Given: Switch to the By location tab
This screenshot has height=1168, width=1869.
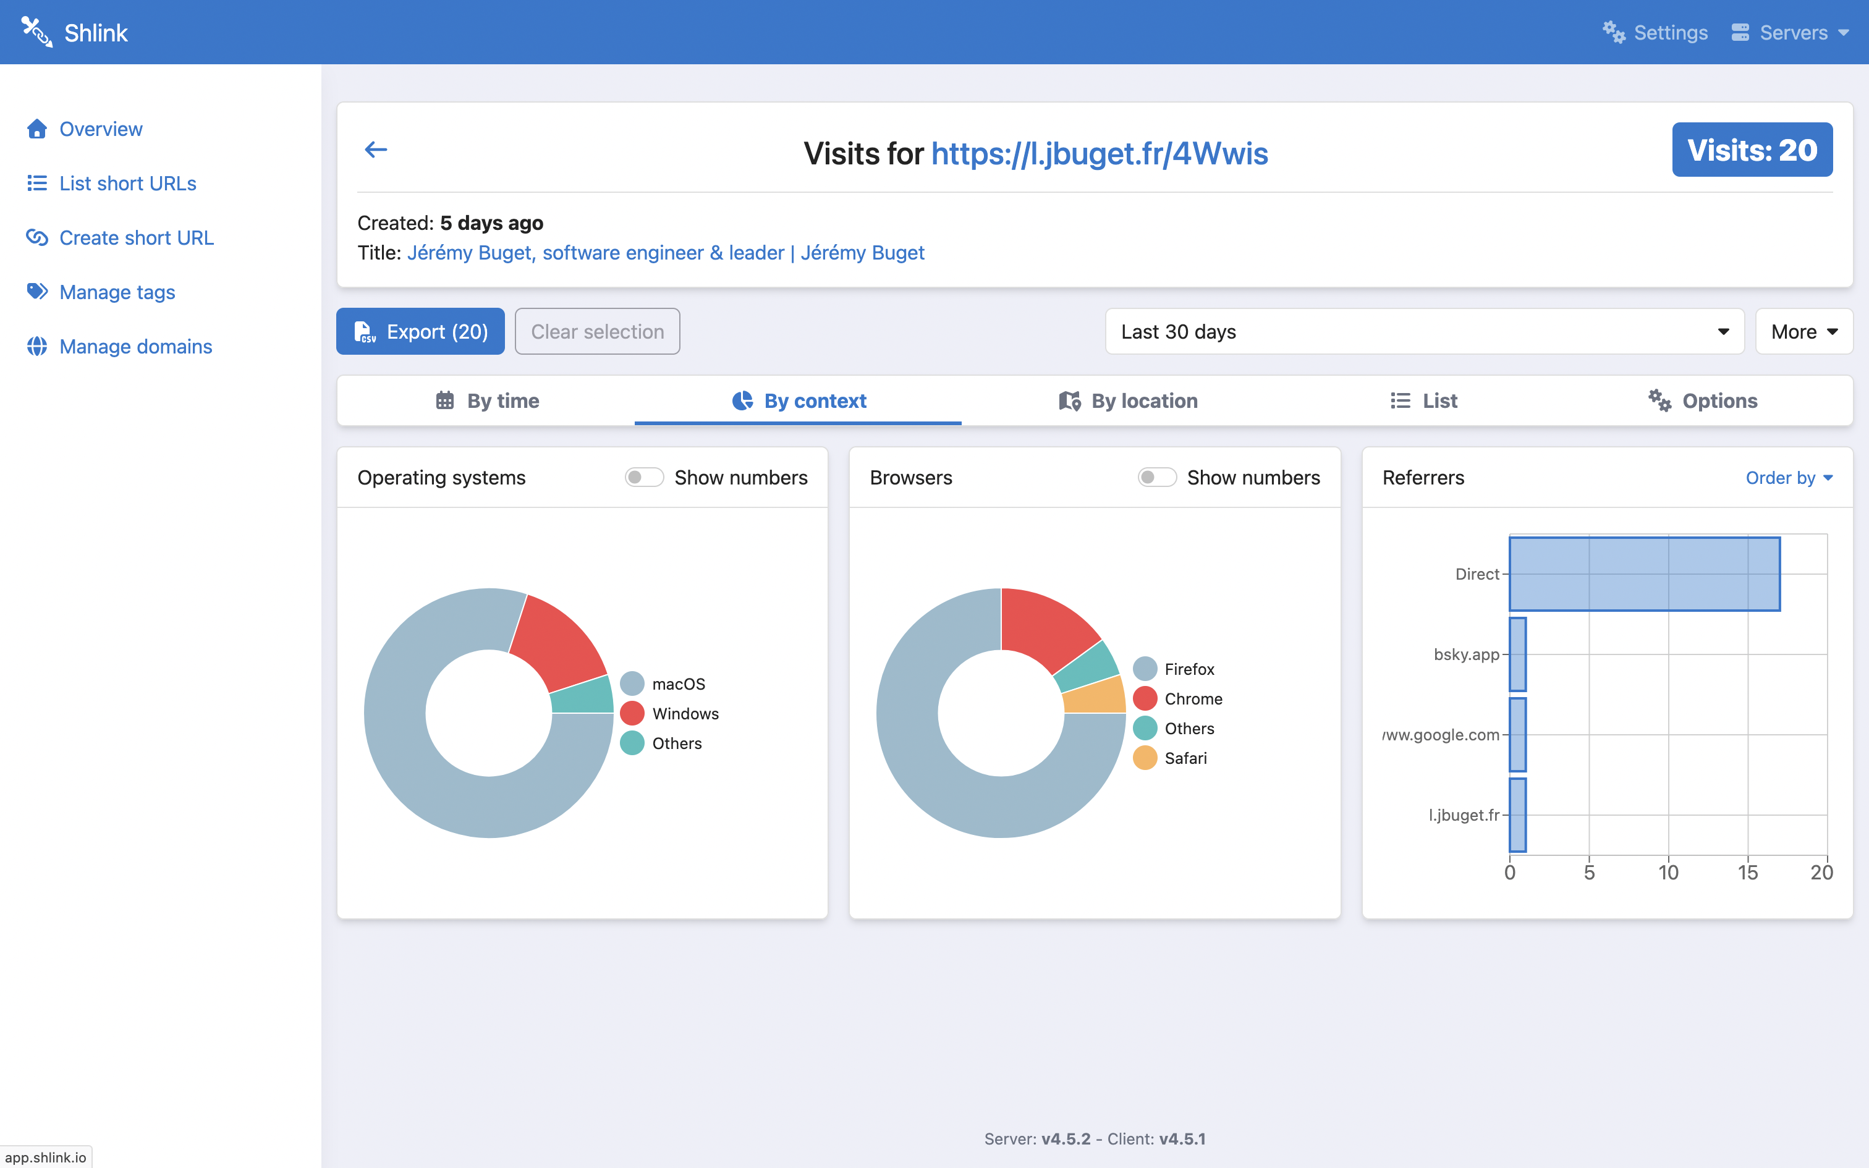Looking at the screenshot, I should click(1127, 401).
